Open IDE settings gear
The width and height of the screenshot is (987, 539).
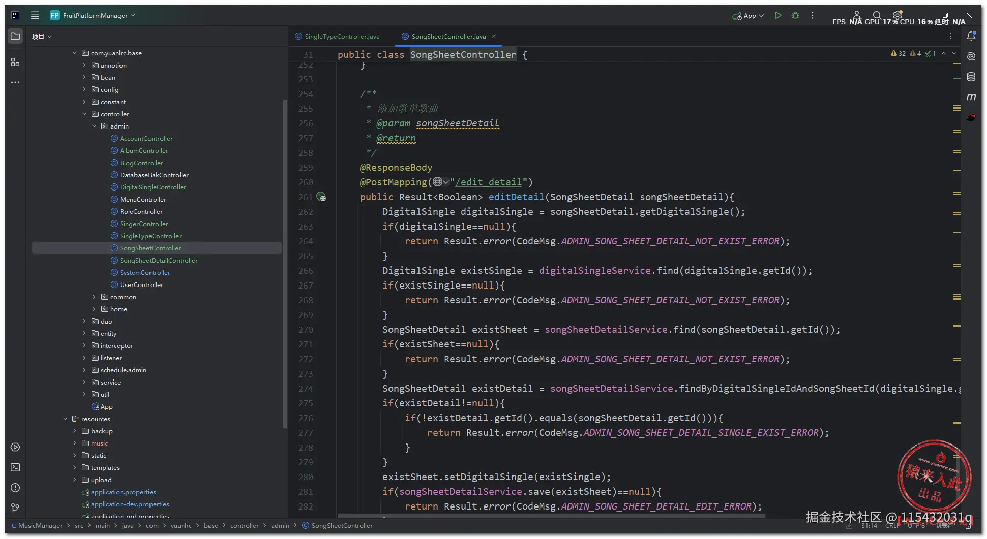point(898,15)
